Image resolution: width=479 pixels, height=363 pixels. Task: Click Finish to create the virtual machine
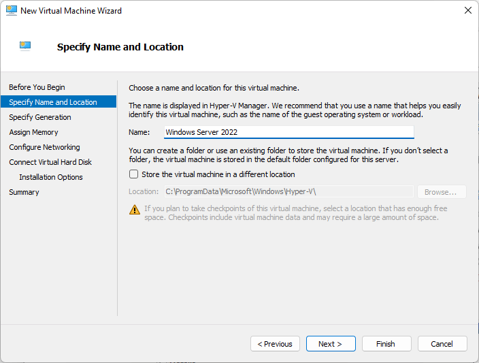point(386,344)
